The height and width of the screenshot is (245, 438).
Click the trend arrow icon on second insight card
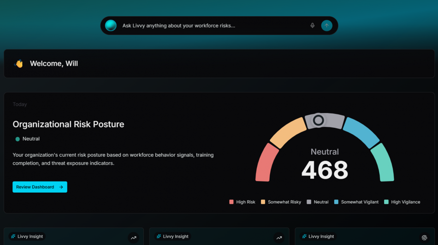click(x=279, y=238)
